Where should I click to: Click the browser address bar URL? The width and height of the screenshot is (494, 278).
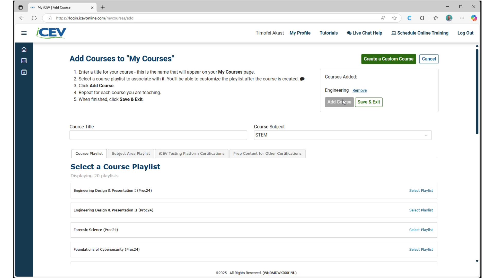(95, 18)
